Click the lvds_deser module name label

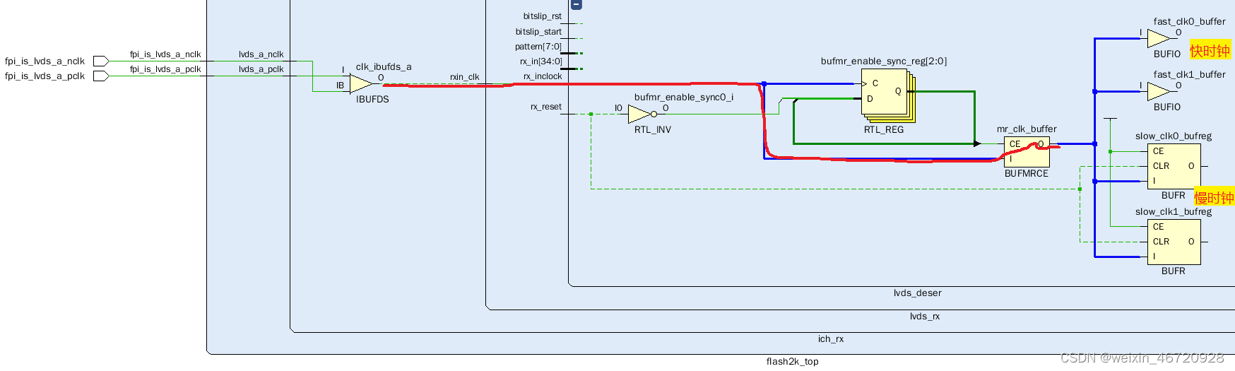(917, 293)
